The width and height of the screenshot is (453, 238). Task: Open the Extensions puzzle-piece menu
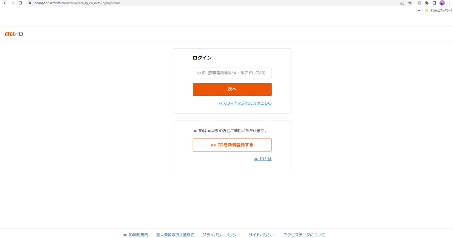[x=427, y=3]
